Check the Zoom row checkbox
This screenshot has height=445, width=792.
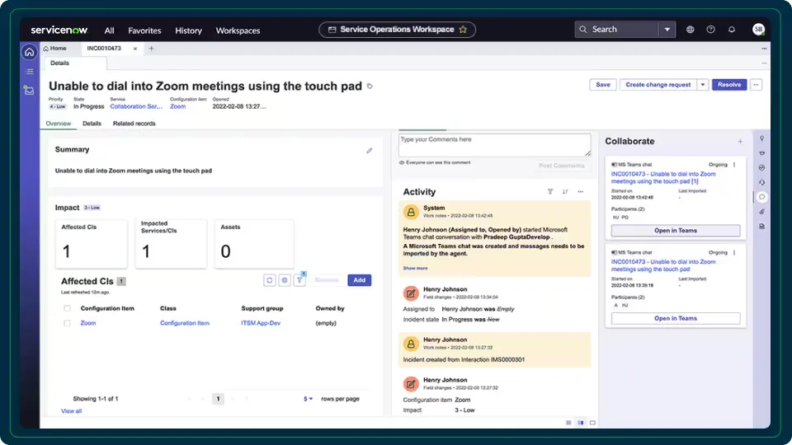coord(67,323)
